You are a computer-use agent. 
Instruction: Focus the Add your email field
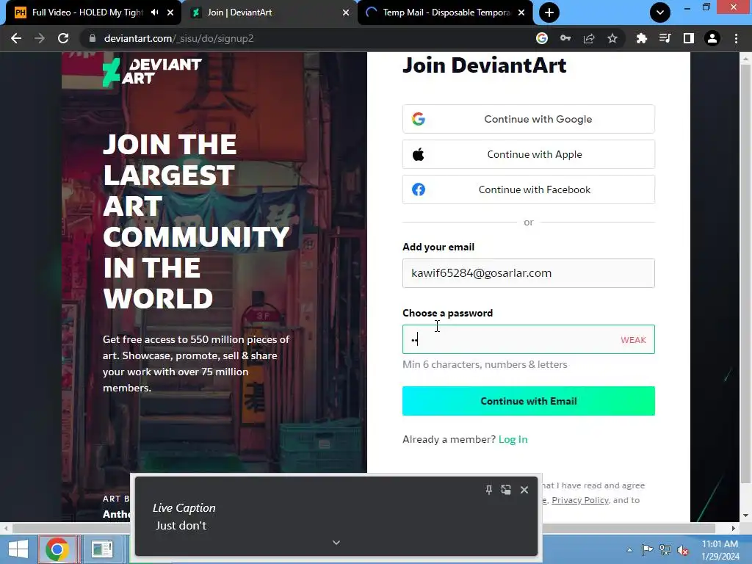coord(529,273)
